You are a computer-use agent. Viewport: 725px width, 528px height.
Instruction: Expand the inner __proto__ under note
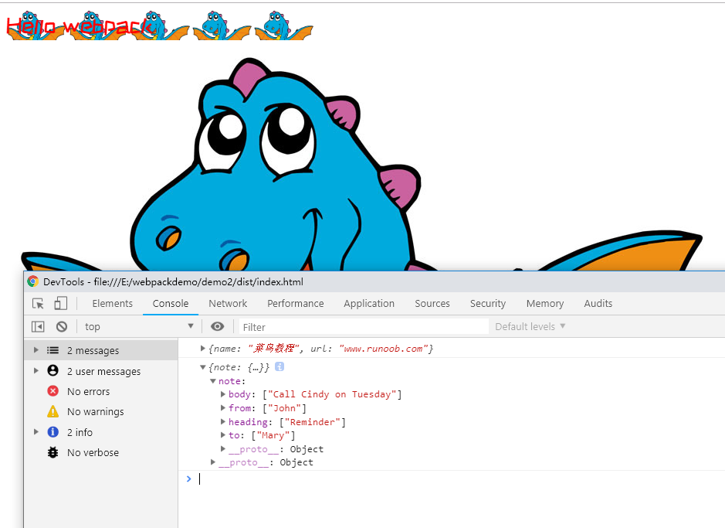coord(223,448)
